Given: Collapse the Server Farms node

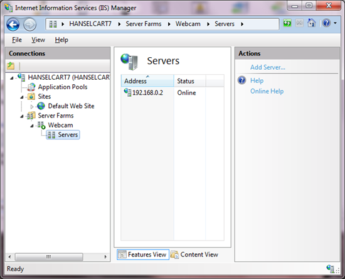Looking at the screenshot, I should click(x=22, y=116).
